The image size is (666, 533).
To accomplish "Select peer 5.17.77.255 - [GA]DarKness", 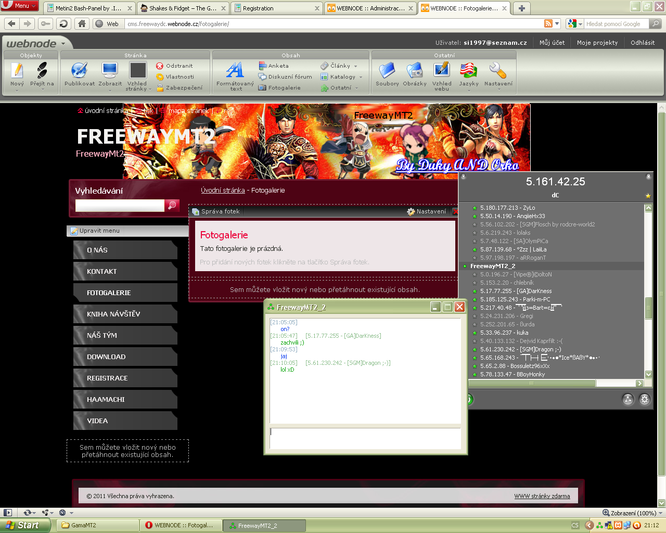I will click(516, 291).
